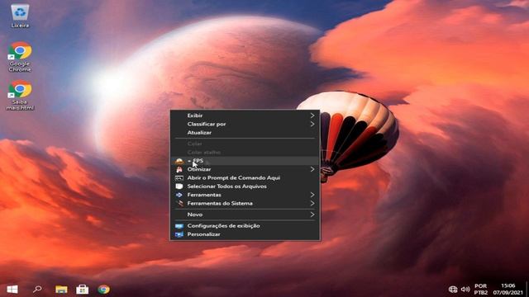Choose Personalizar in the context menu
Screen dimensions: 529x297
tap(245, 234)
